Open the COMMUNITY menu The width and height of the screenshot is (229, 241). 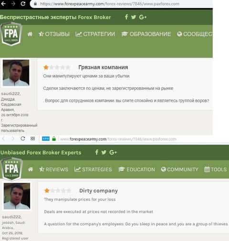tap(179, 169)
